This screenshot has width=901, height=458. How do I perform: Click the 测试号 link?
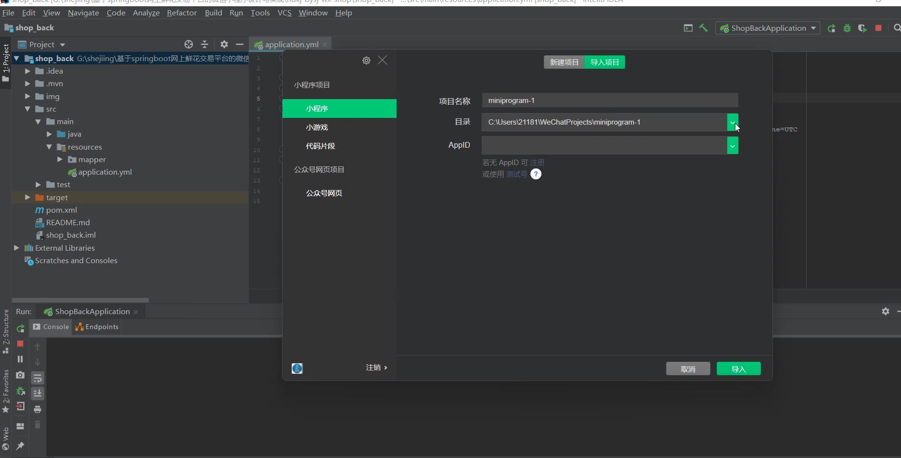click(516, 174)
